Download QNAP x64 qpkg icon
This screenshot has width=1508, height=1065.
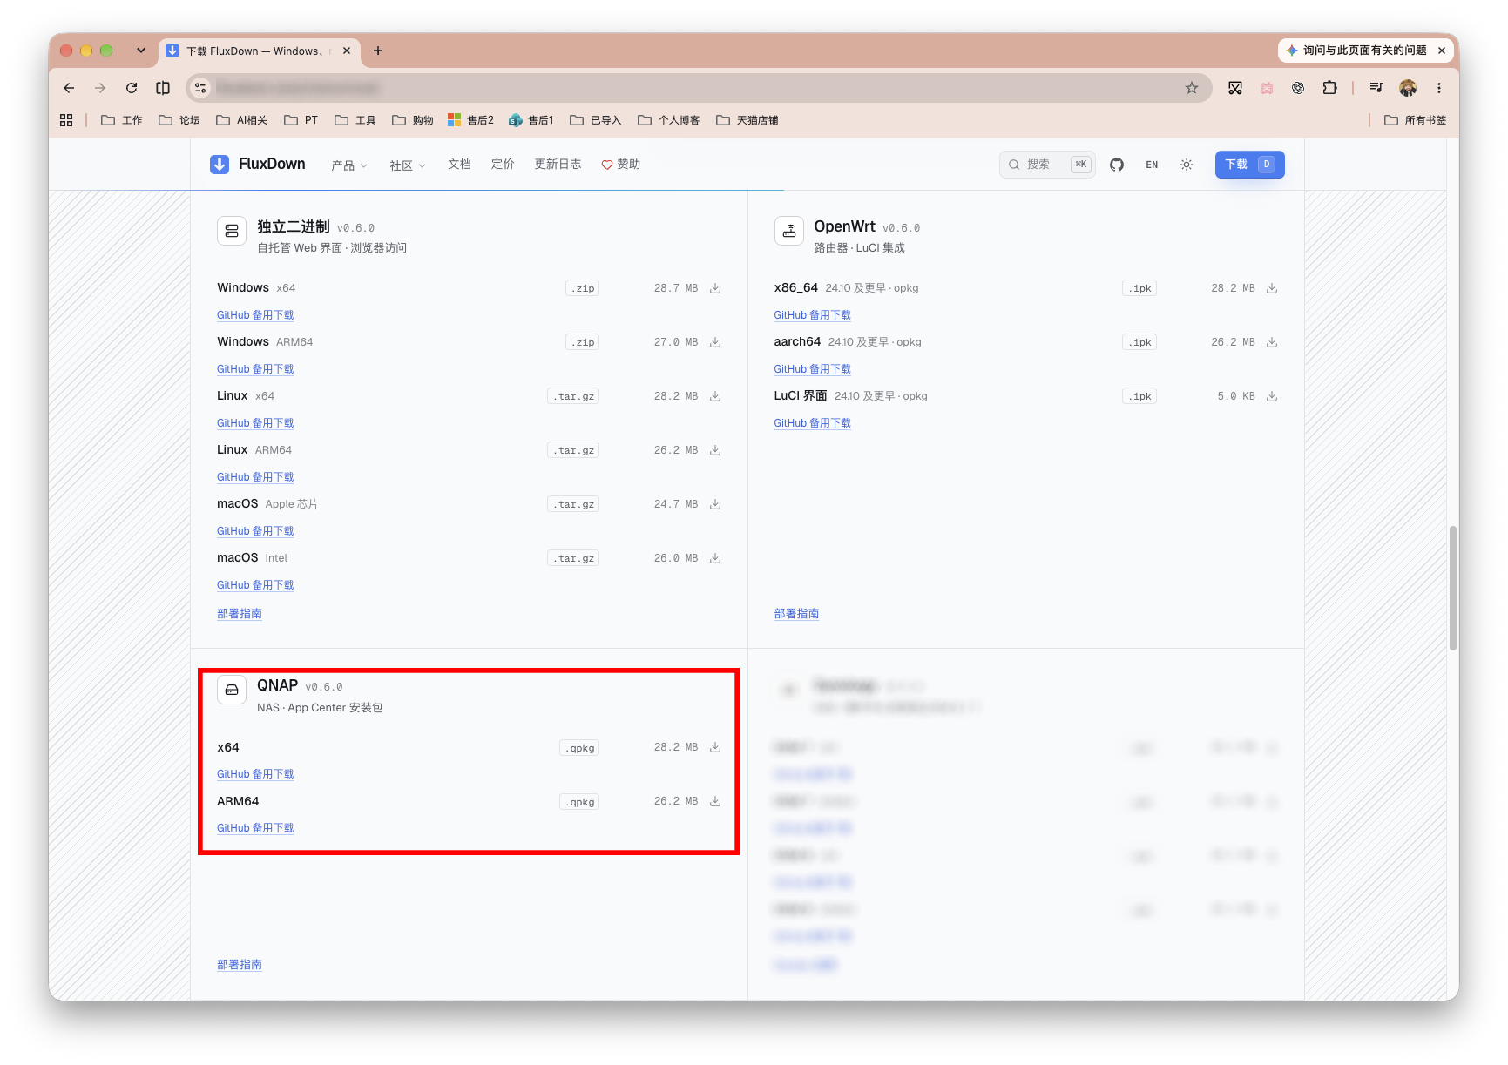(715, 747)
